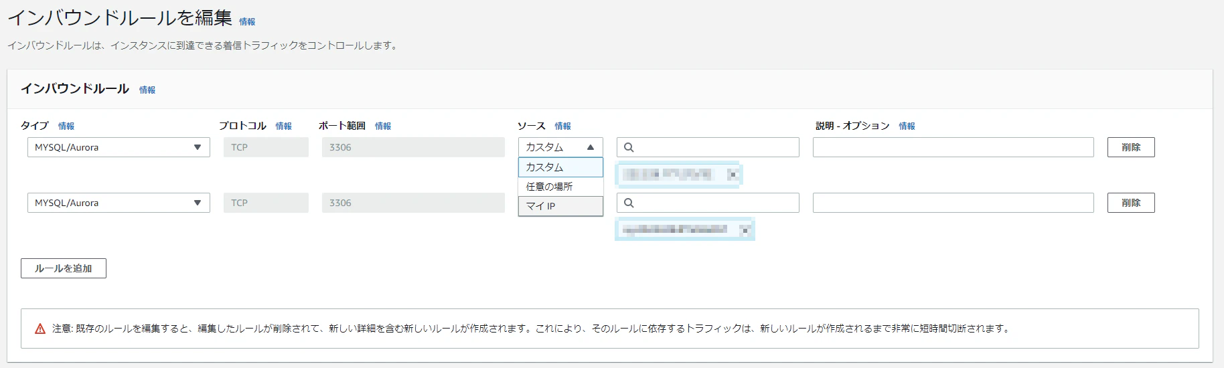This screenshot has height=368, width=1224.
Task: Click ルールを追加 to add rule
Action: coord(64,268)
